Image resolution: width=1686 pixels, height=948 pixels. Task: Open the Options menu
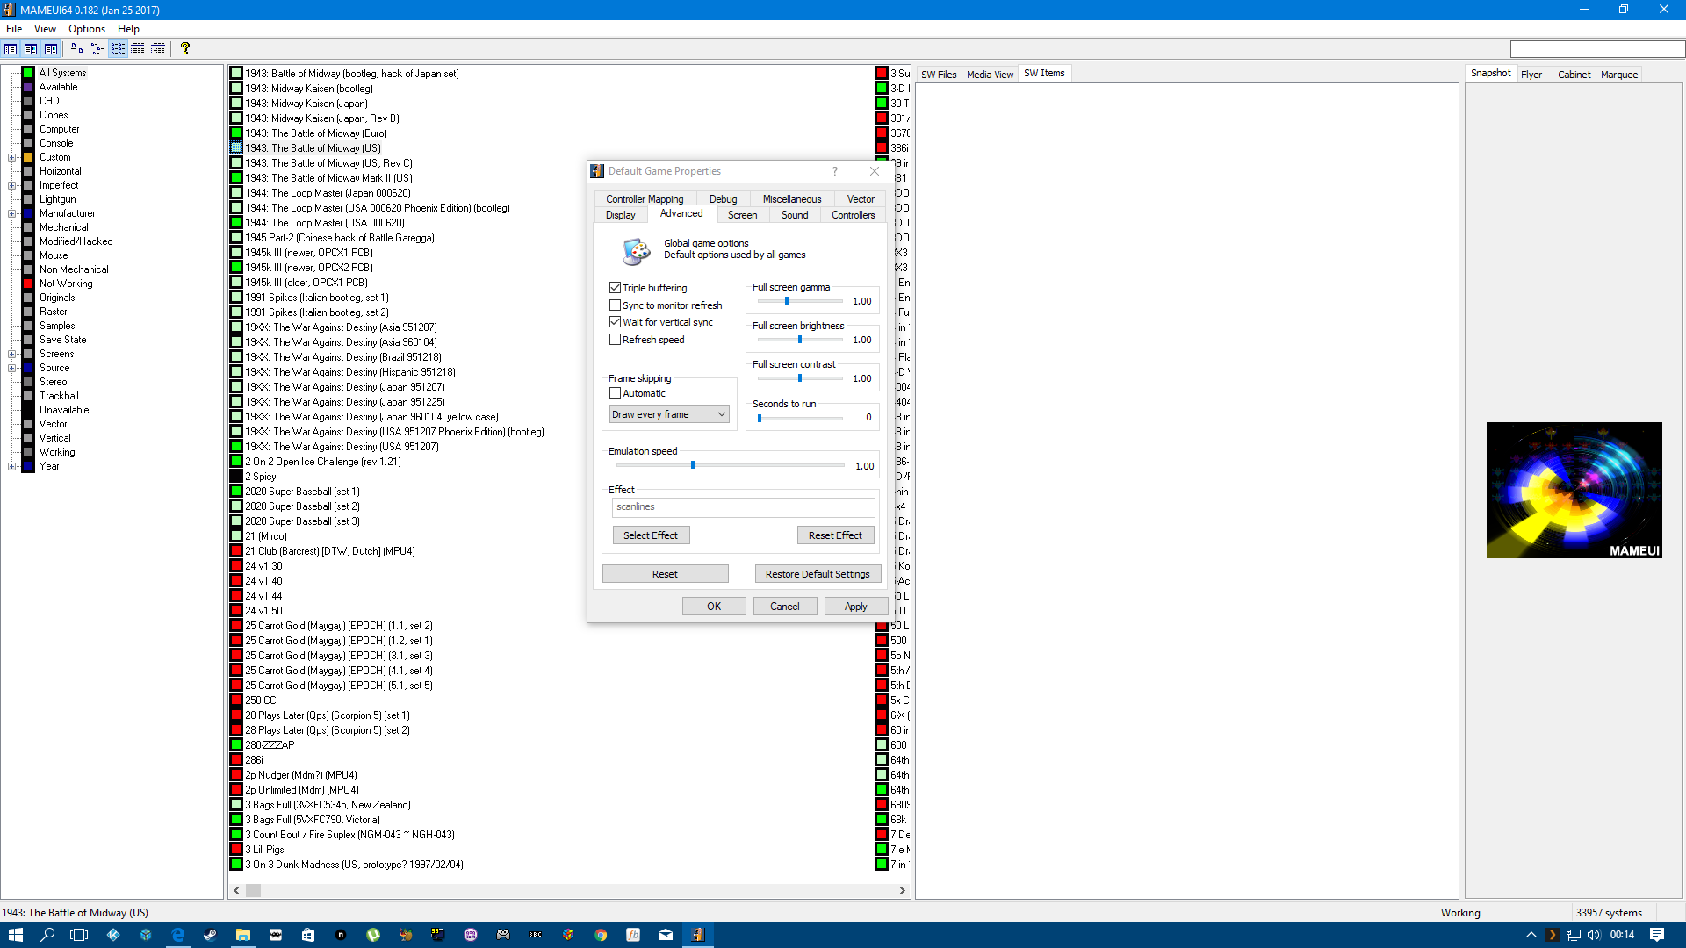tap(87, 29)
